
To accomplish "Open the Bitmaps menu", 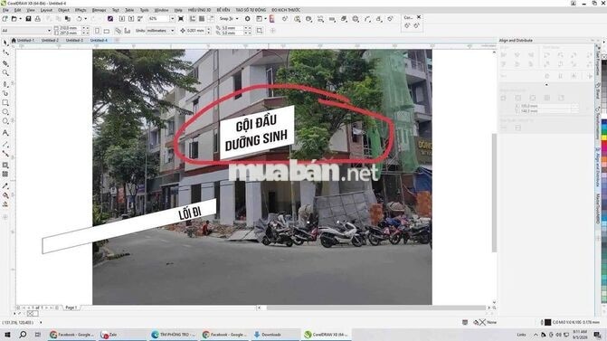I will 100,10.
